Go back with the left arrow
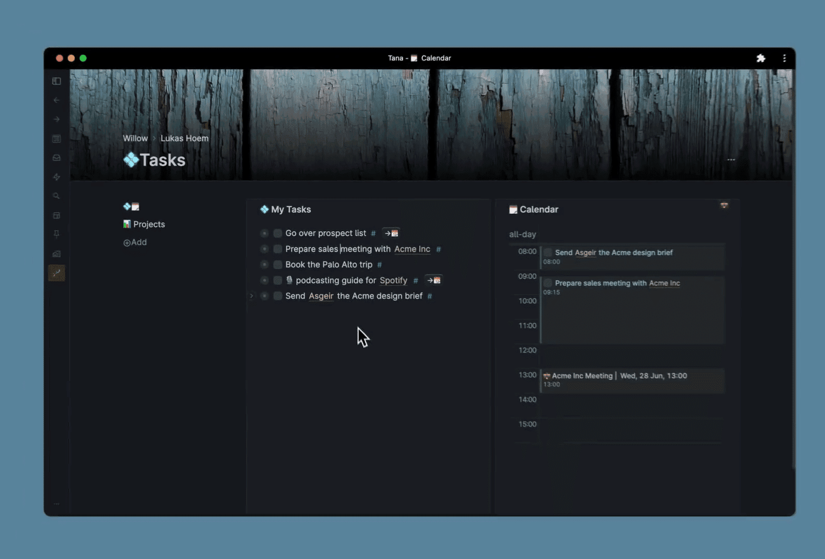The width and height of the screenshot is (825, 559). (x=56, y=100)
